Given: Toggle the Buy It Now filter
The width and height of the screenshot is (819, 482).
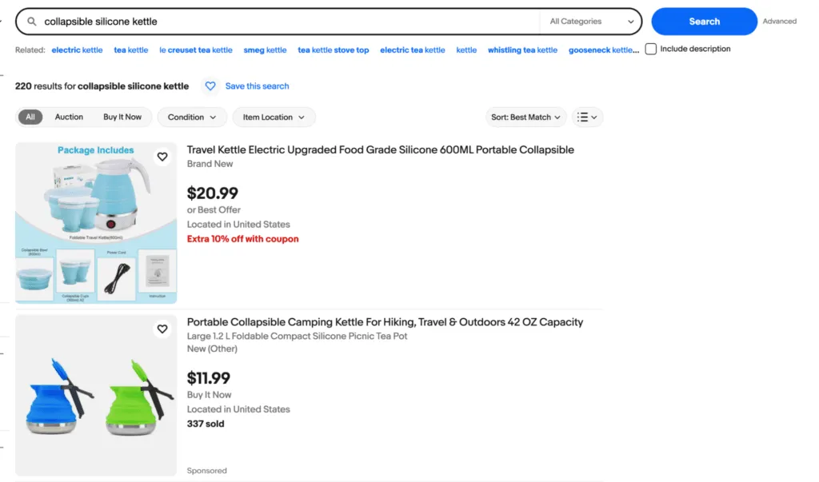Looking at the screenshot, I should pyautogui.click(x=123, y=117).
